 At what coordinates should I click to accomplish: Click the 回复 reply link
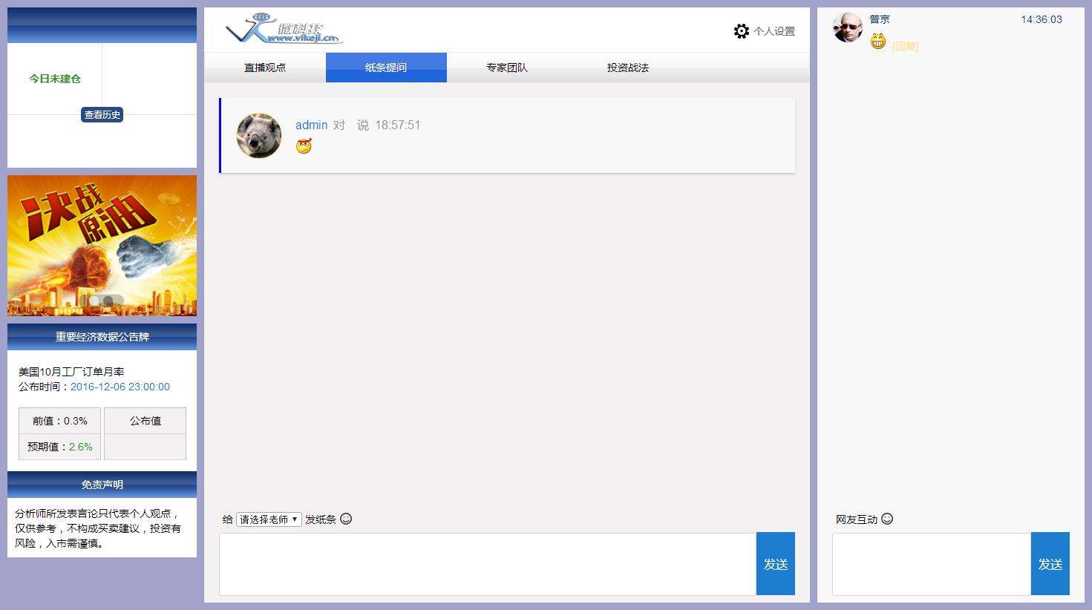pyautogui.click(x=905, y=46)
